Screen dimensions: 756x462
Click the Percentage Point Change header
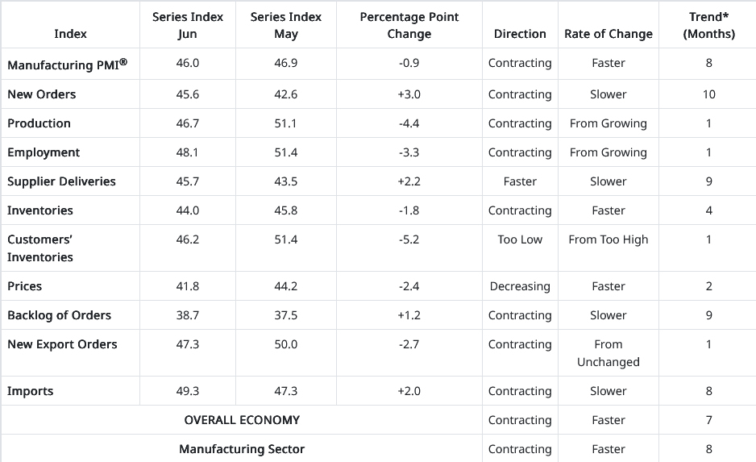click(x=409, y=26)
